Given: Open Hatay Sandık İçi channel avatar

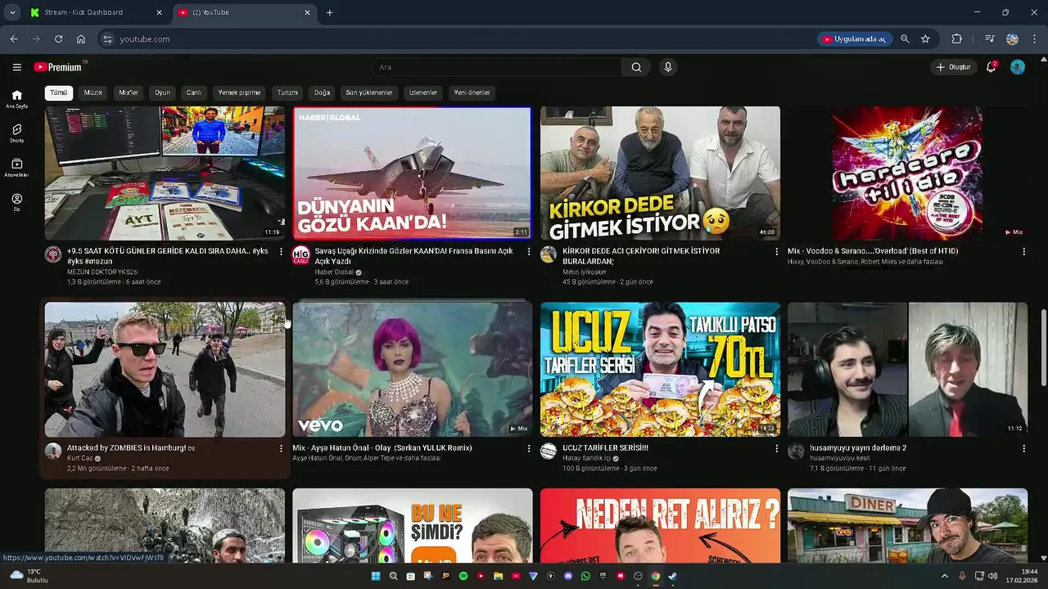Looking at the screenshot, I should [x=549, y=452].
